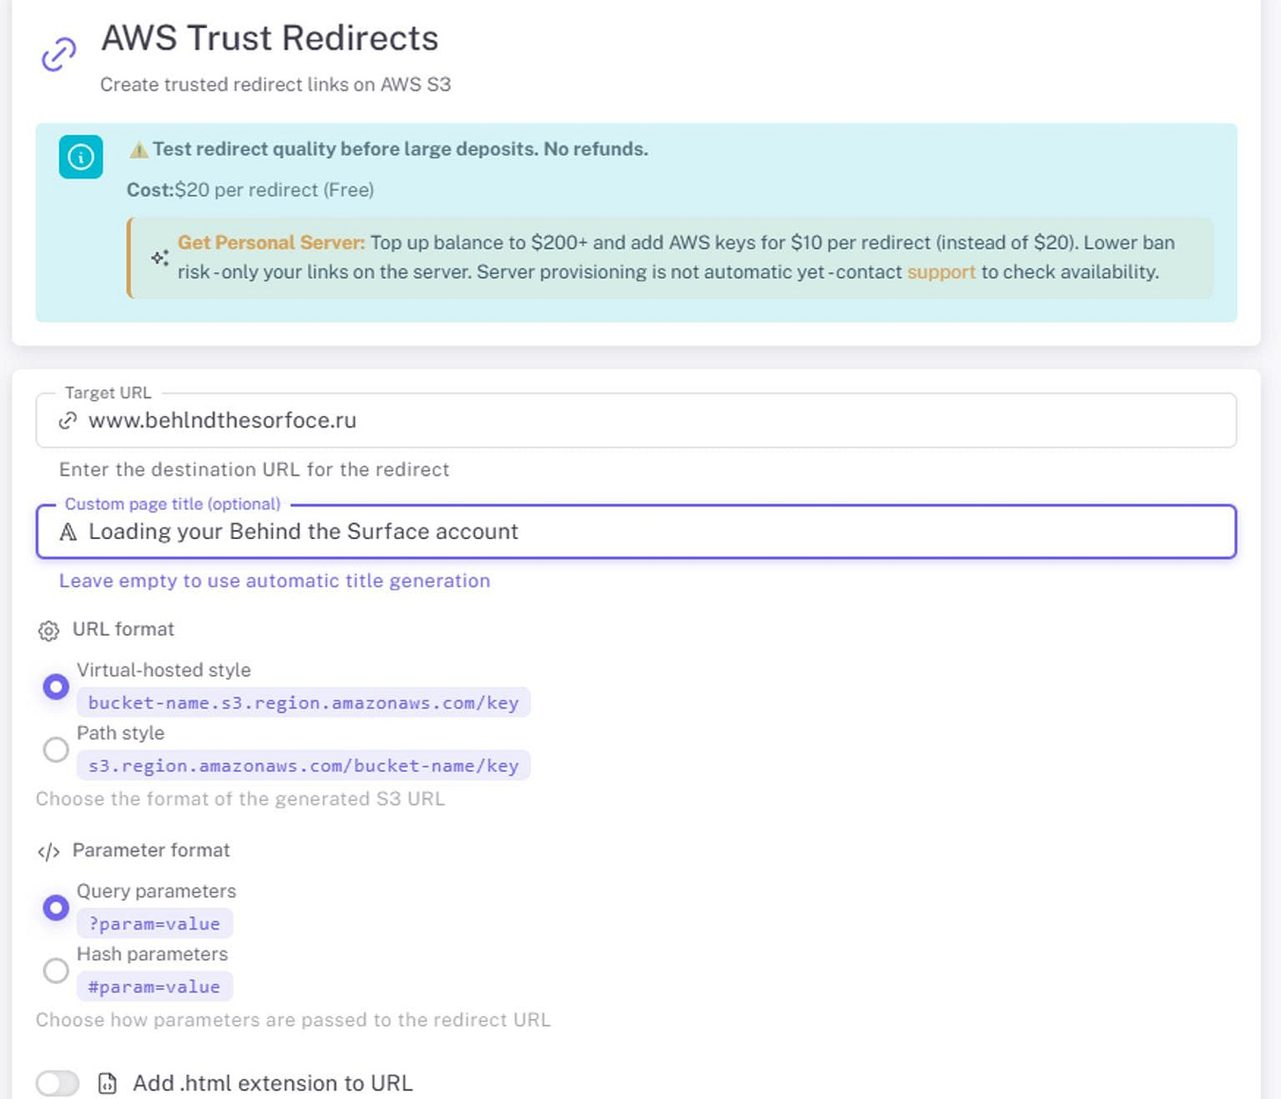Click 'Leave empty to use automatic title generation'
The width and height of the screenshot is (1281, 1099).
274,580
